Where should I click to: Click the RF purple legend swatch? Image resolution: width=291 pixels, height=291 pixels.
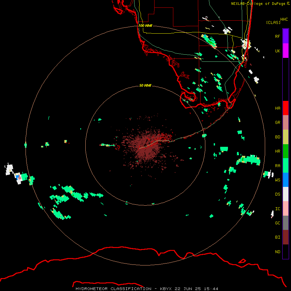click(x=286, y=36)
